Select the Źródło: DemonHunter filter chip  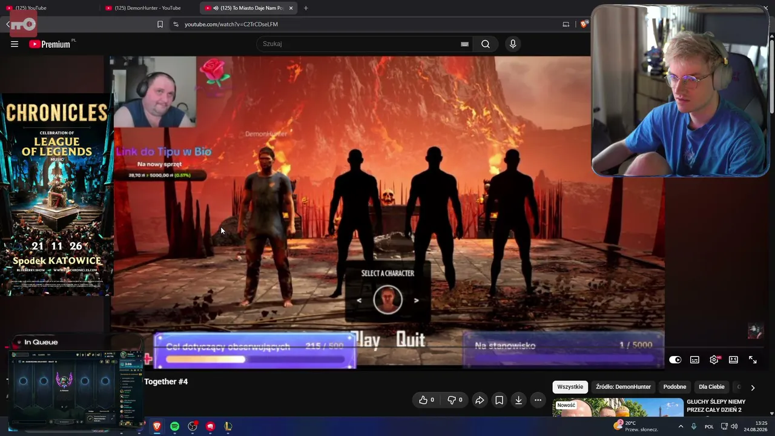tap(623, 387)
